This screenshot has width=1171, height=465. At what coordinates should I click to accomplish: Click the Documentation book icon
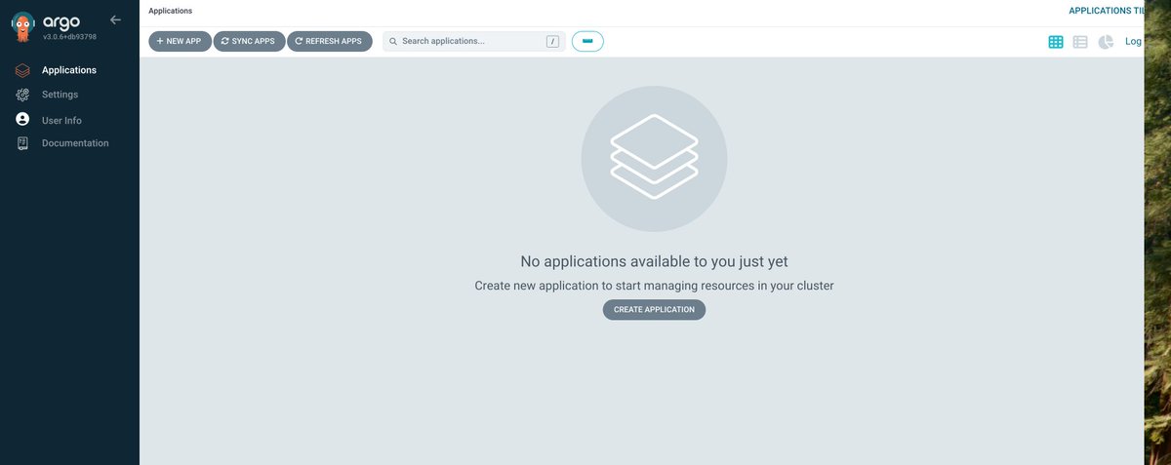point(22,143)
